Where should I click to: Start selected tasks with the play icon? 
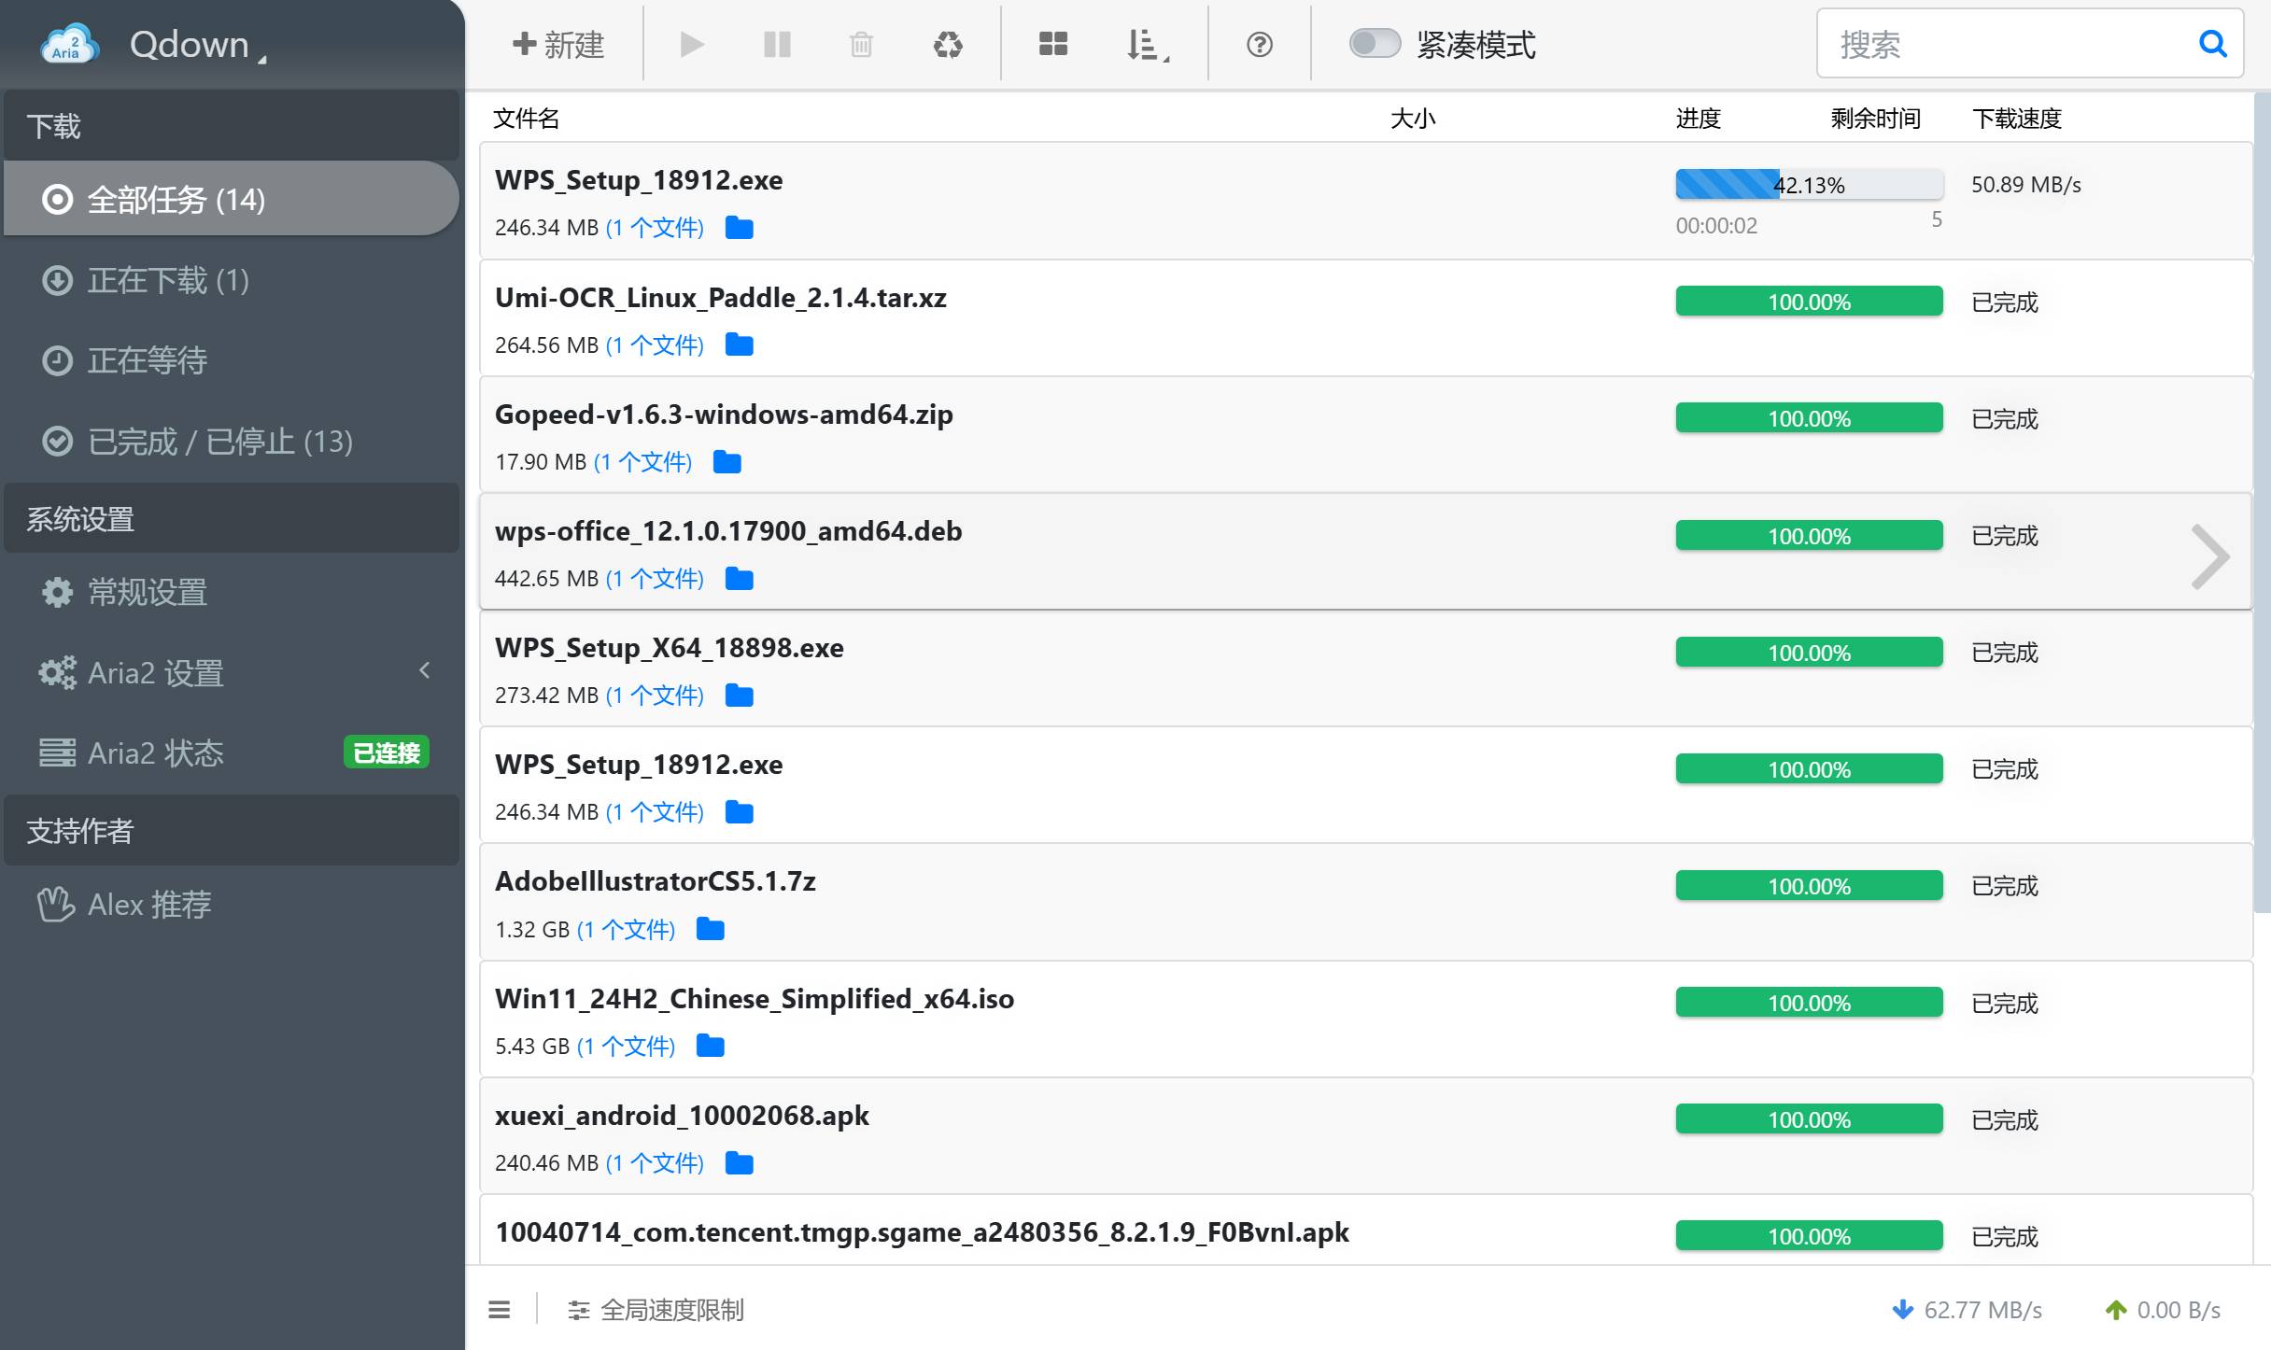(x=692, y=44)
